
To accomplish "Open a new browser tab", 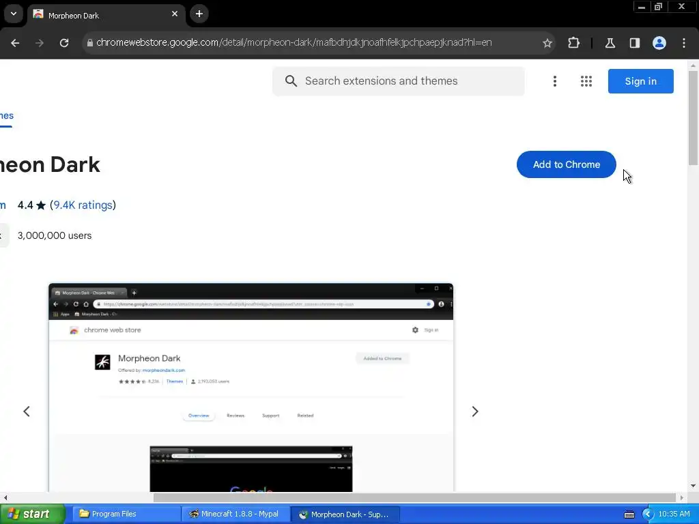I will [x=199, y=14].
